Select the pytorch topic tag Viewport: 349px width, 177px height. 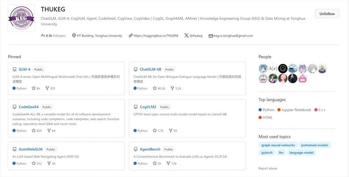coord(267,153)
